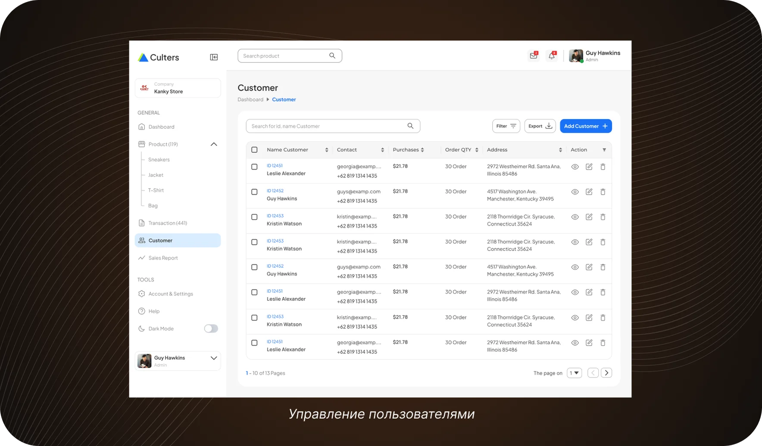View the first Leslie Alexander row eye icon
The width and height of the screenshot is (762, 446).
click(575, 167)
